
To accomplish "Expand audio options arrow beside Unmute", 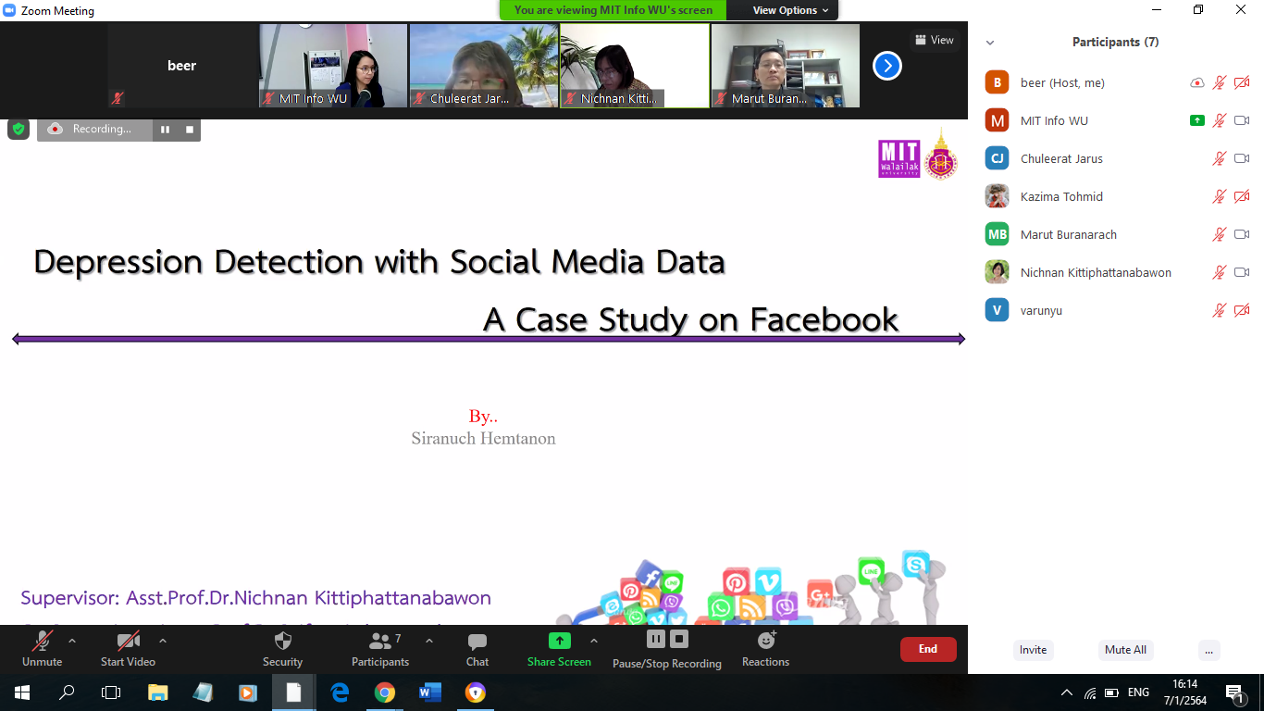I will [72, 641].
